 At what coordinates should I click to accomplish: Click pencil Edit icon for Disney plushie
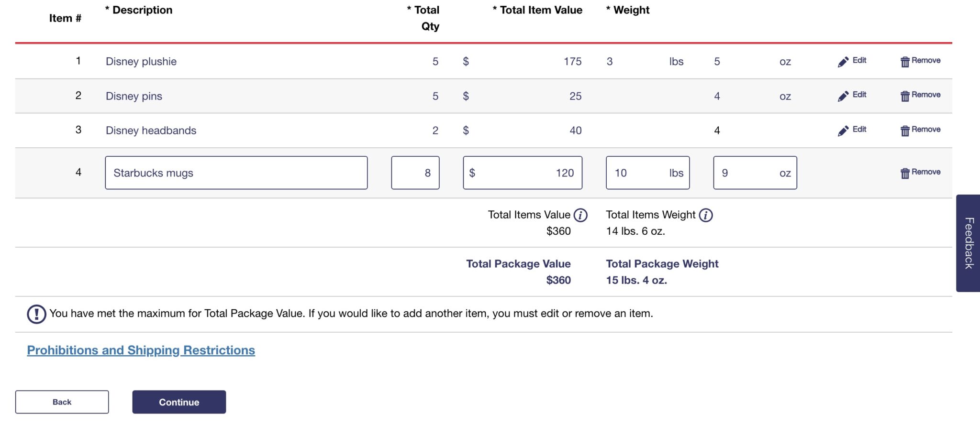point(843,62)
